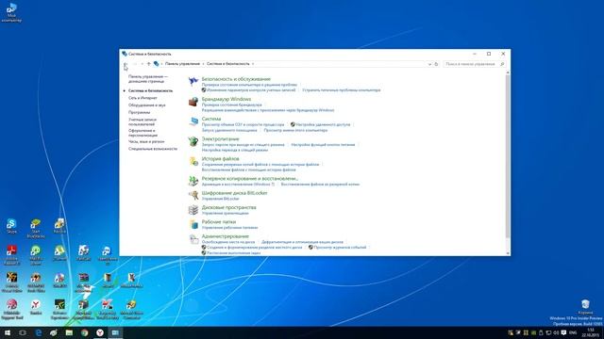Viewport: 604px width, 339px height.
Task: Click Просмотр журналов событий link
Action: tap(340, 248)
